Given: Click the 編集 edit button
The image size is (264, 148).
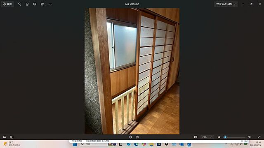Looking at the screenshot, I should click(x=7, y=4).
